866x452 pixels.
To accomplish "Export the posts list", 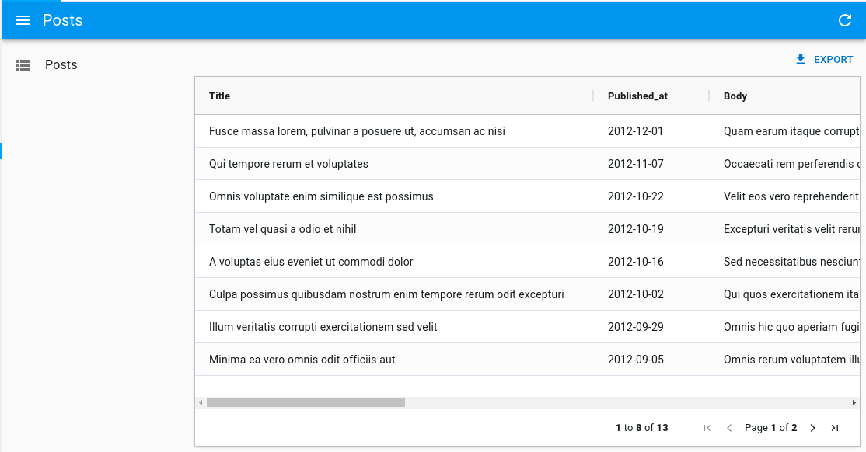I will click(x=824, y=60).
